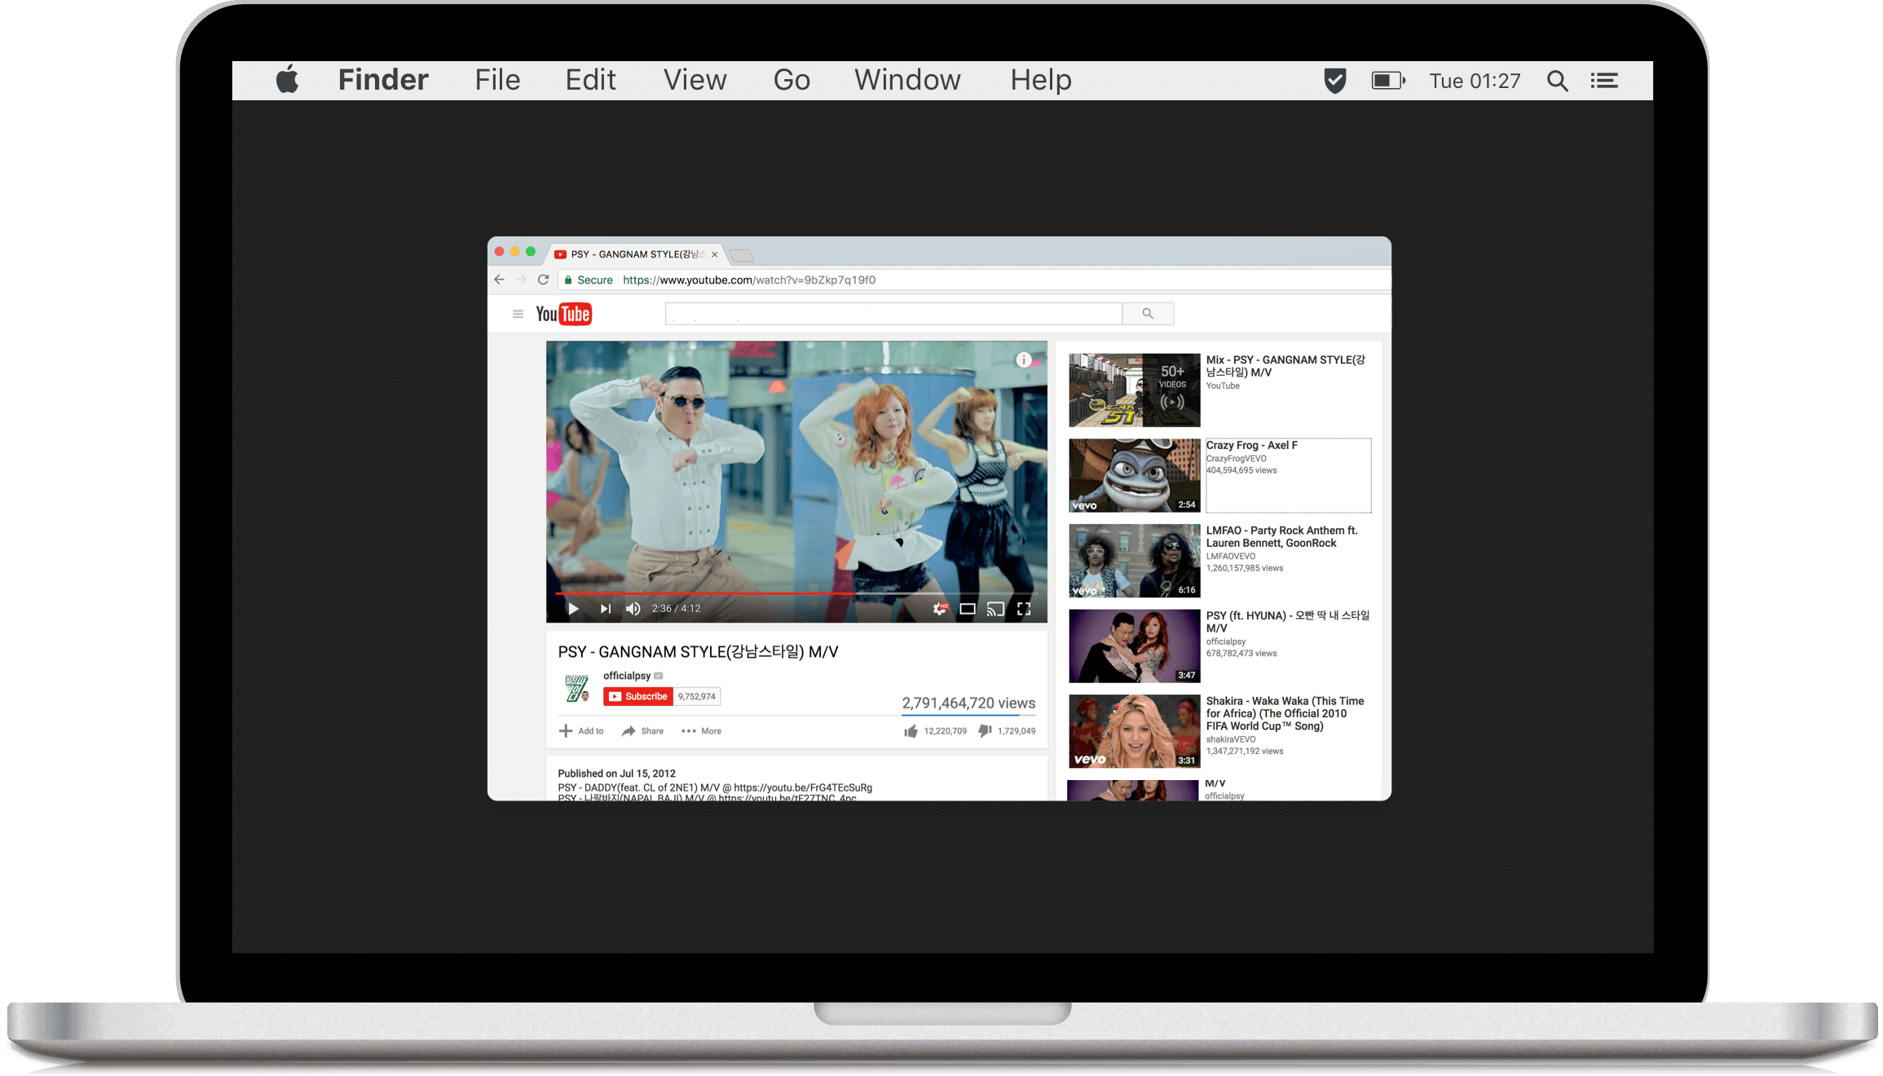
Task: Check the battery status icon
Action: (1388, 81)
